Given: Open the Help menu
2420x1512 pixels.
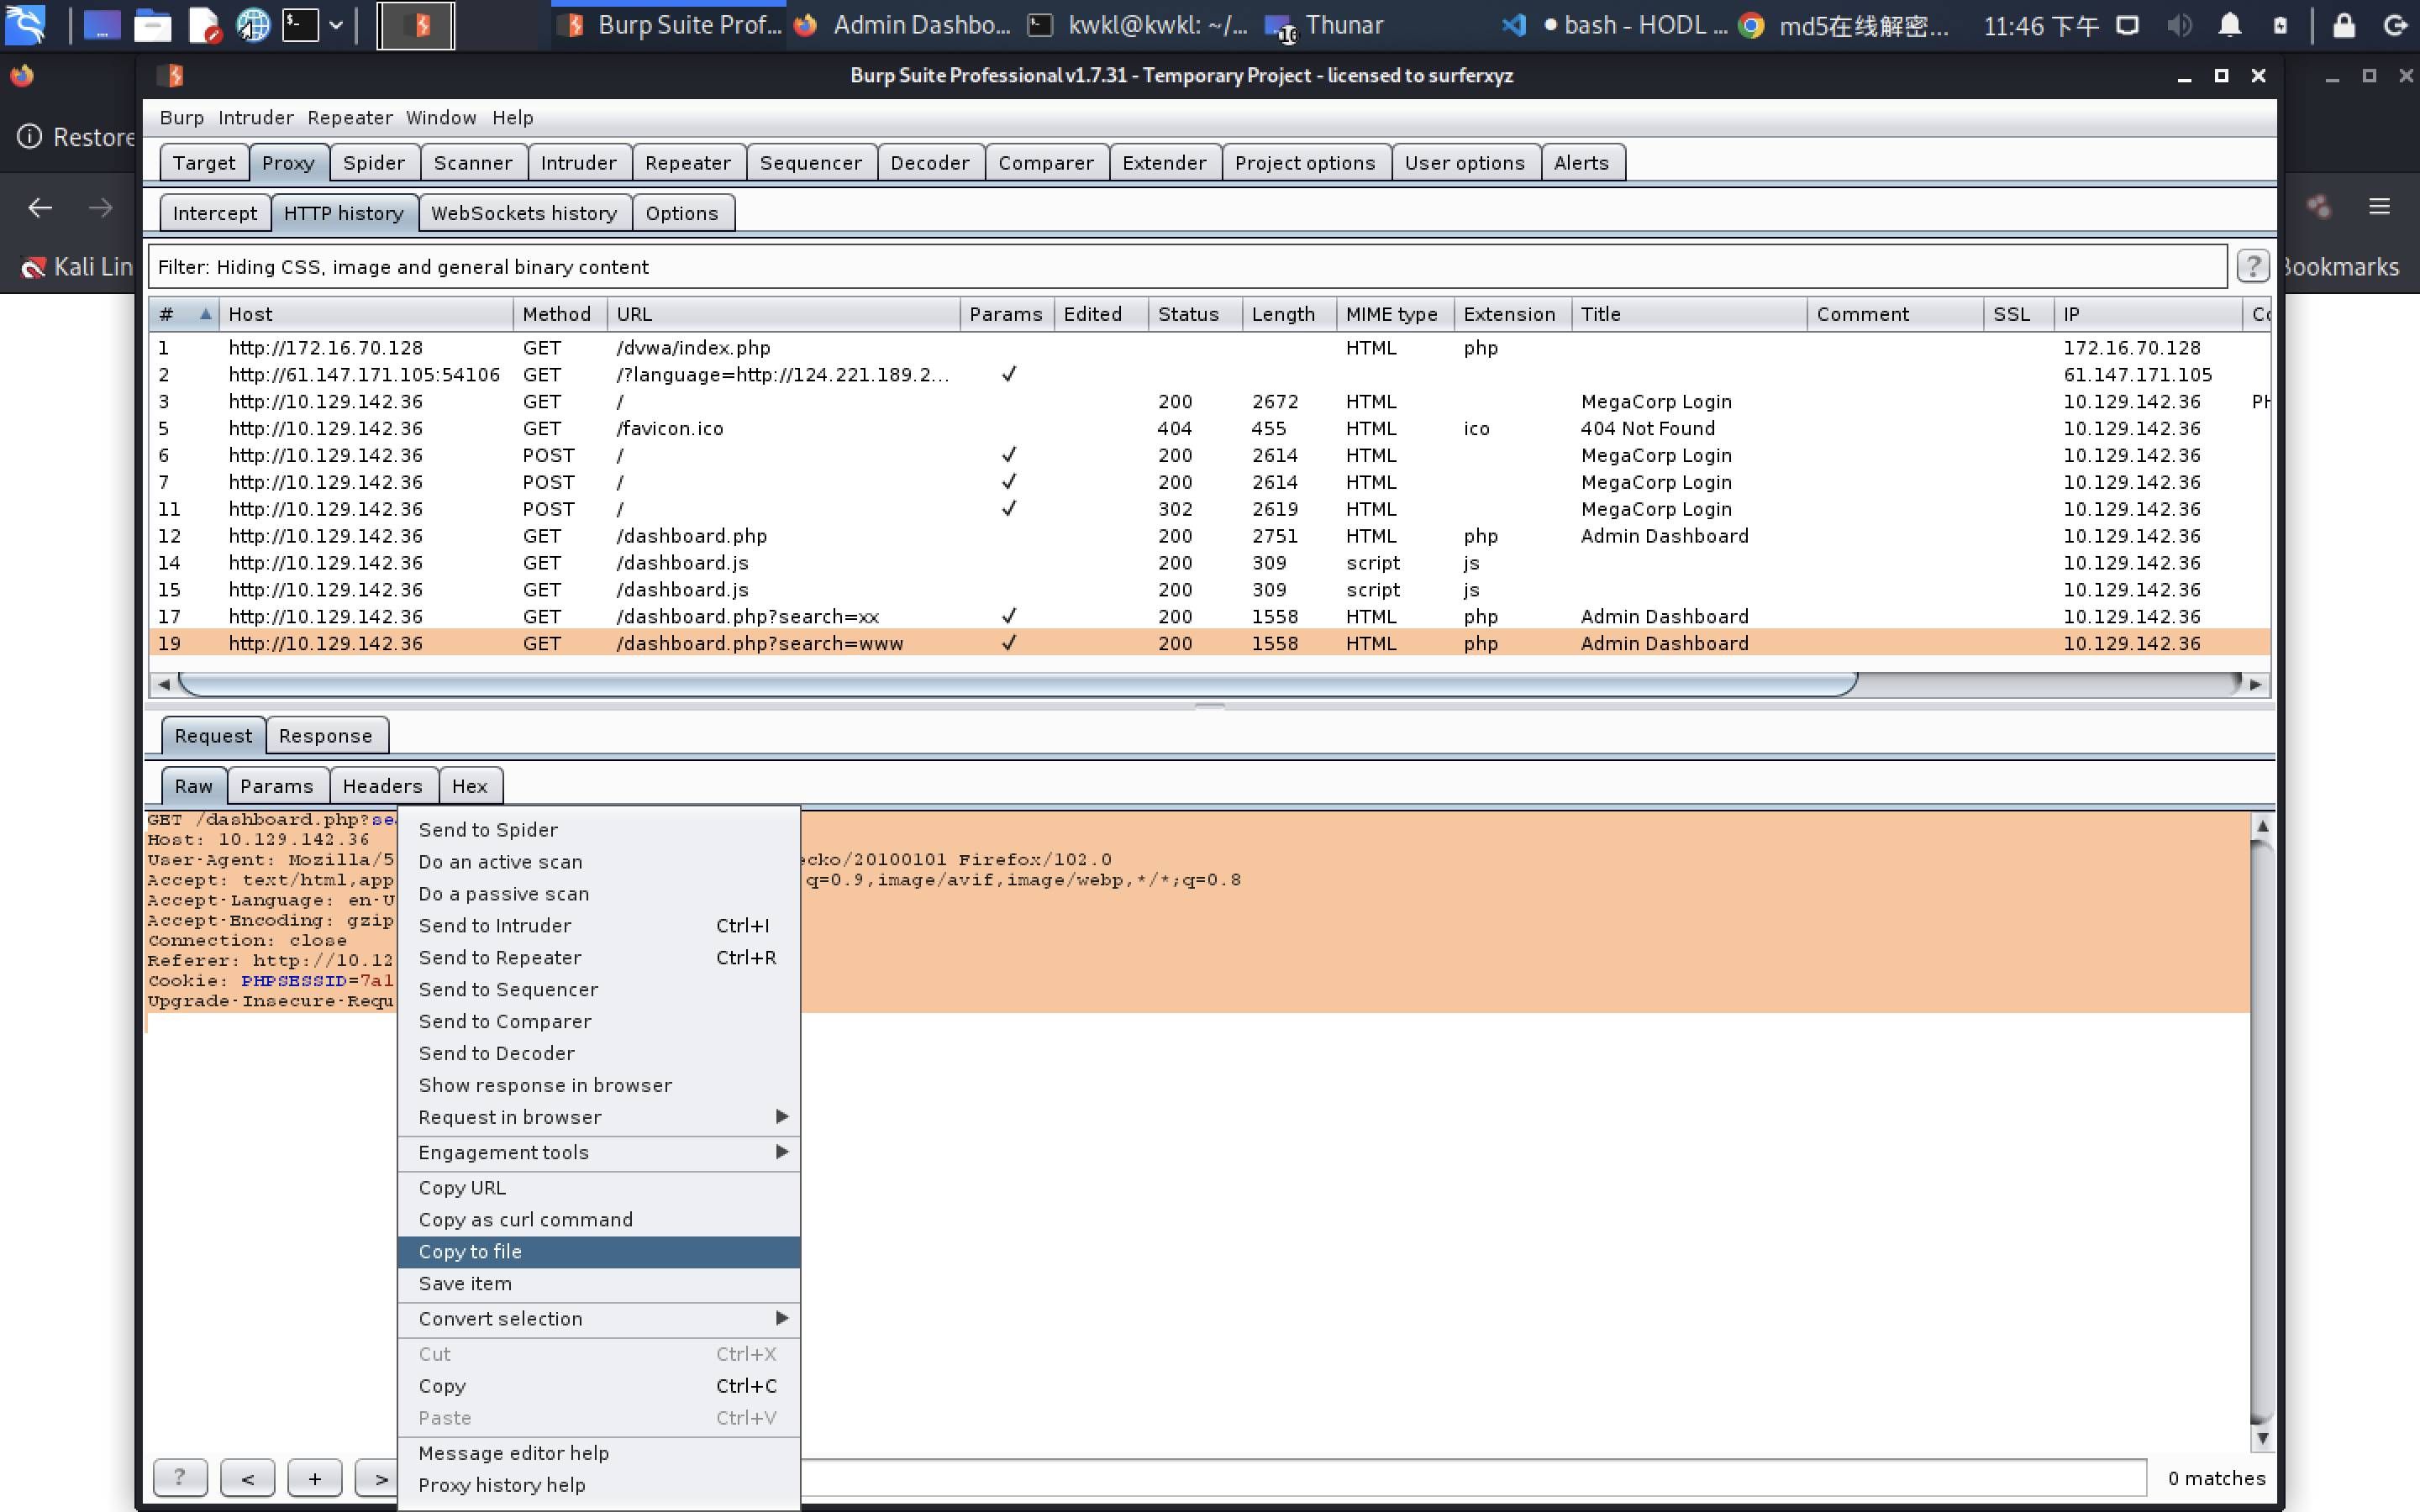Looking at the screenshot, I should point(513,118).
